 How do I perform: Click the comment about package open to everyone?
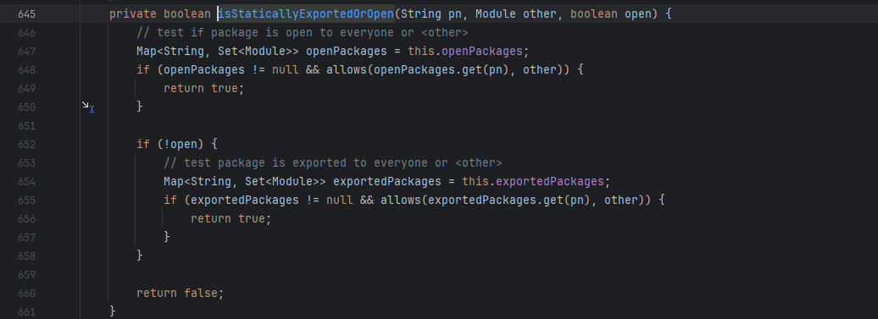click(303, 32)
